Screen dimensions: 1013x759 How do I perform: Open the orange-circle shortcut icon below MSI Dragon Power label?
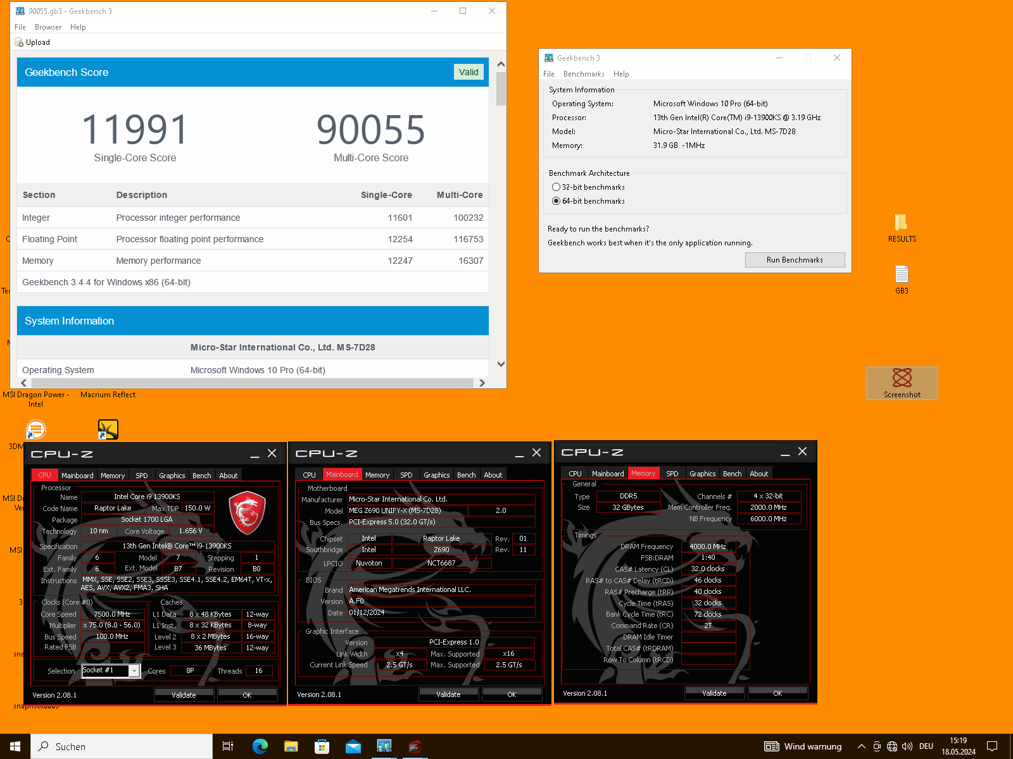pos(36,430)
